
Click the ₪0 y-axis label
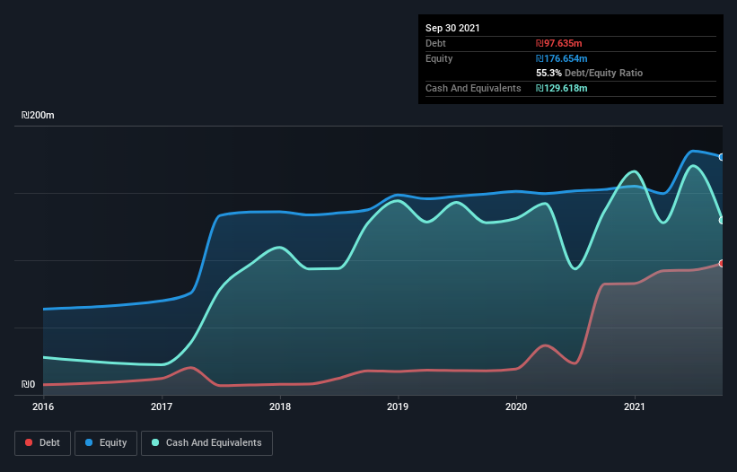coord(28,384)
